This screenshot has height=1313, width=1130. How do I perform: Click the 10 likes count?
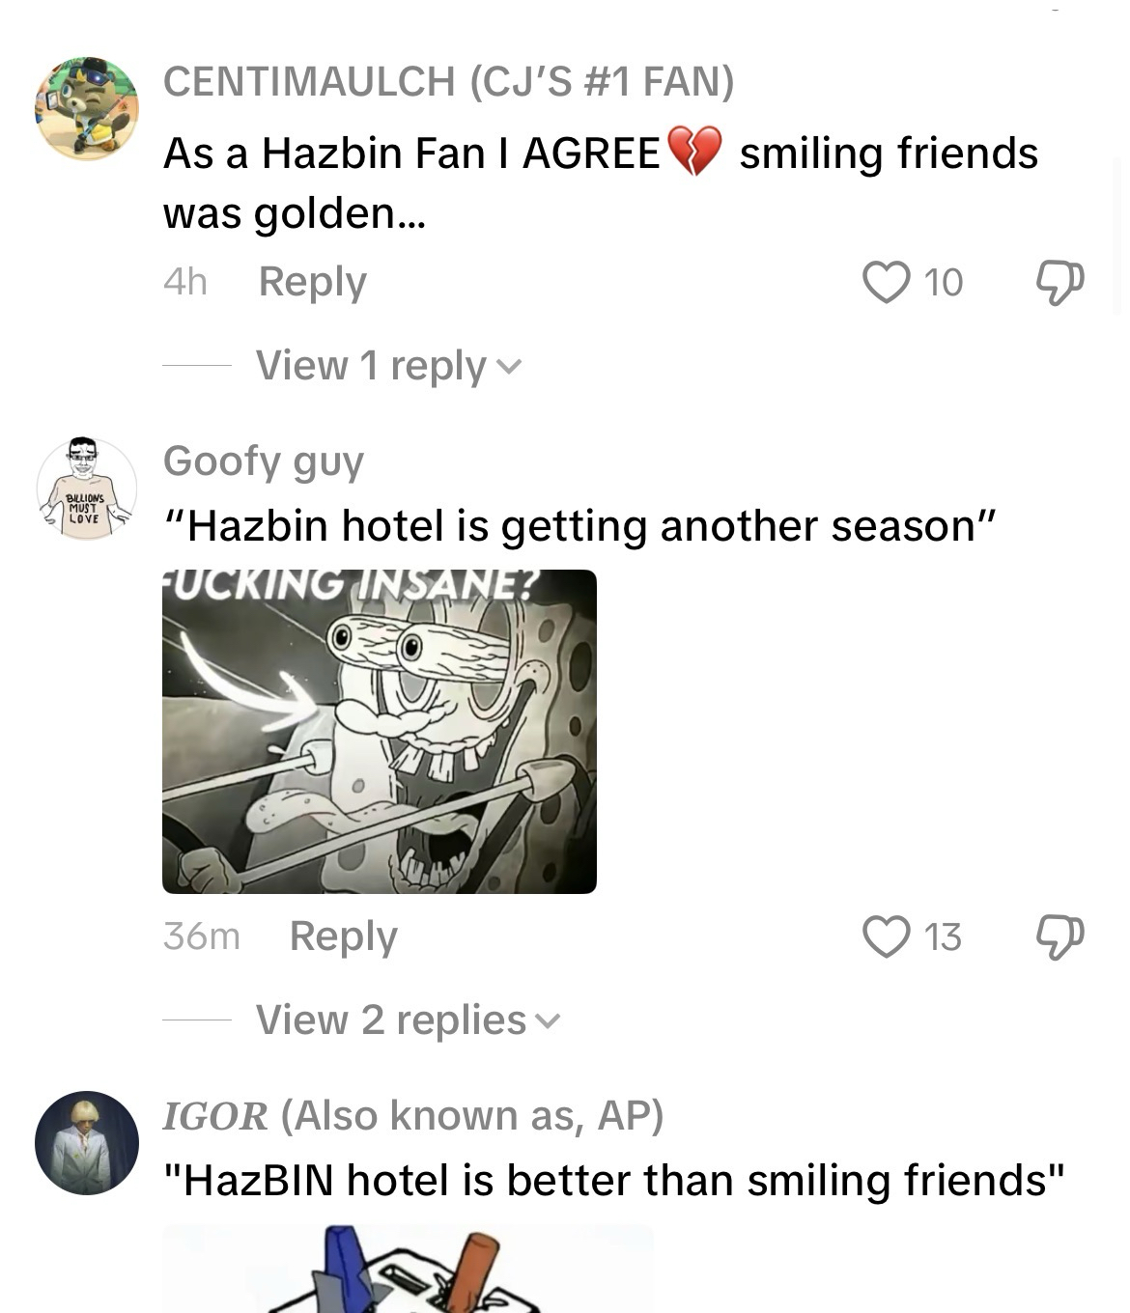[944, 283]
